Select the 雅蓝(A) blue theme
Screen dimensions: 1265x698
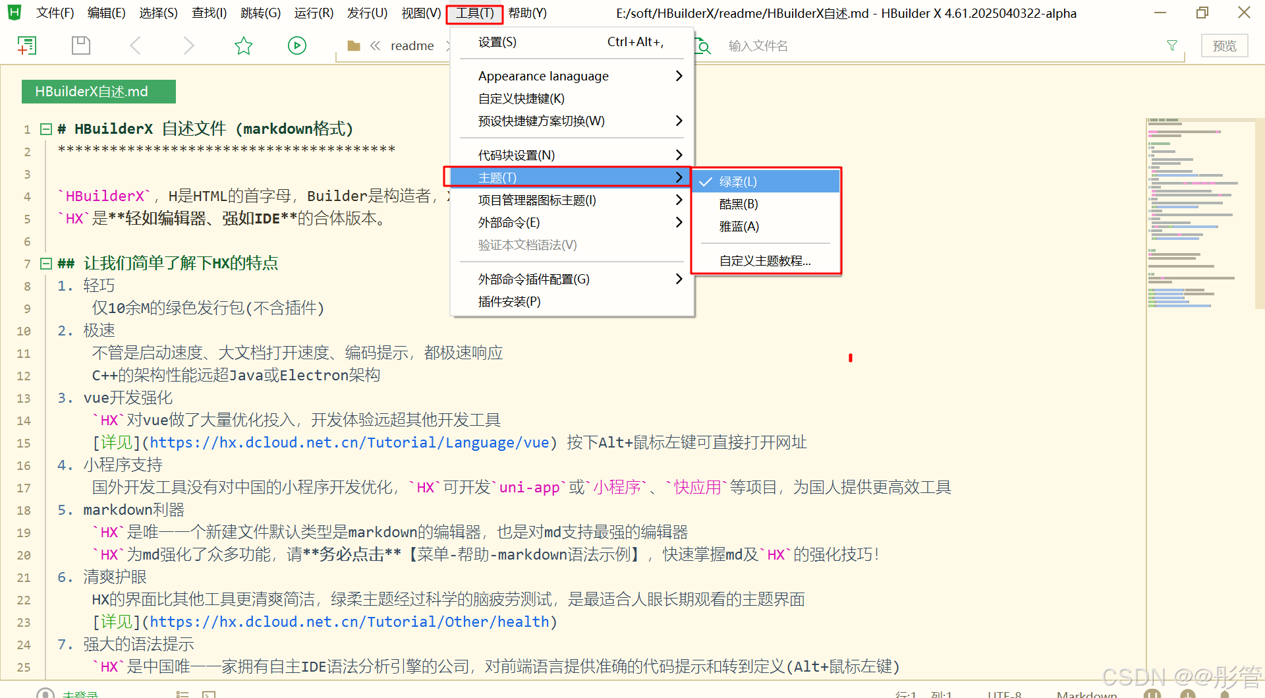[x=766, y=226]
